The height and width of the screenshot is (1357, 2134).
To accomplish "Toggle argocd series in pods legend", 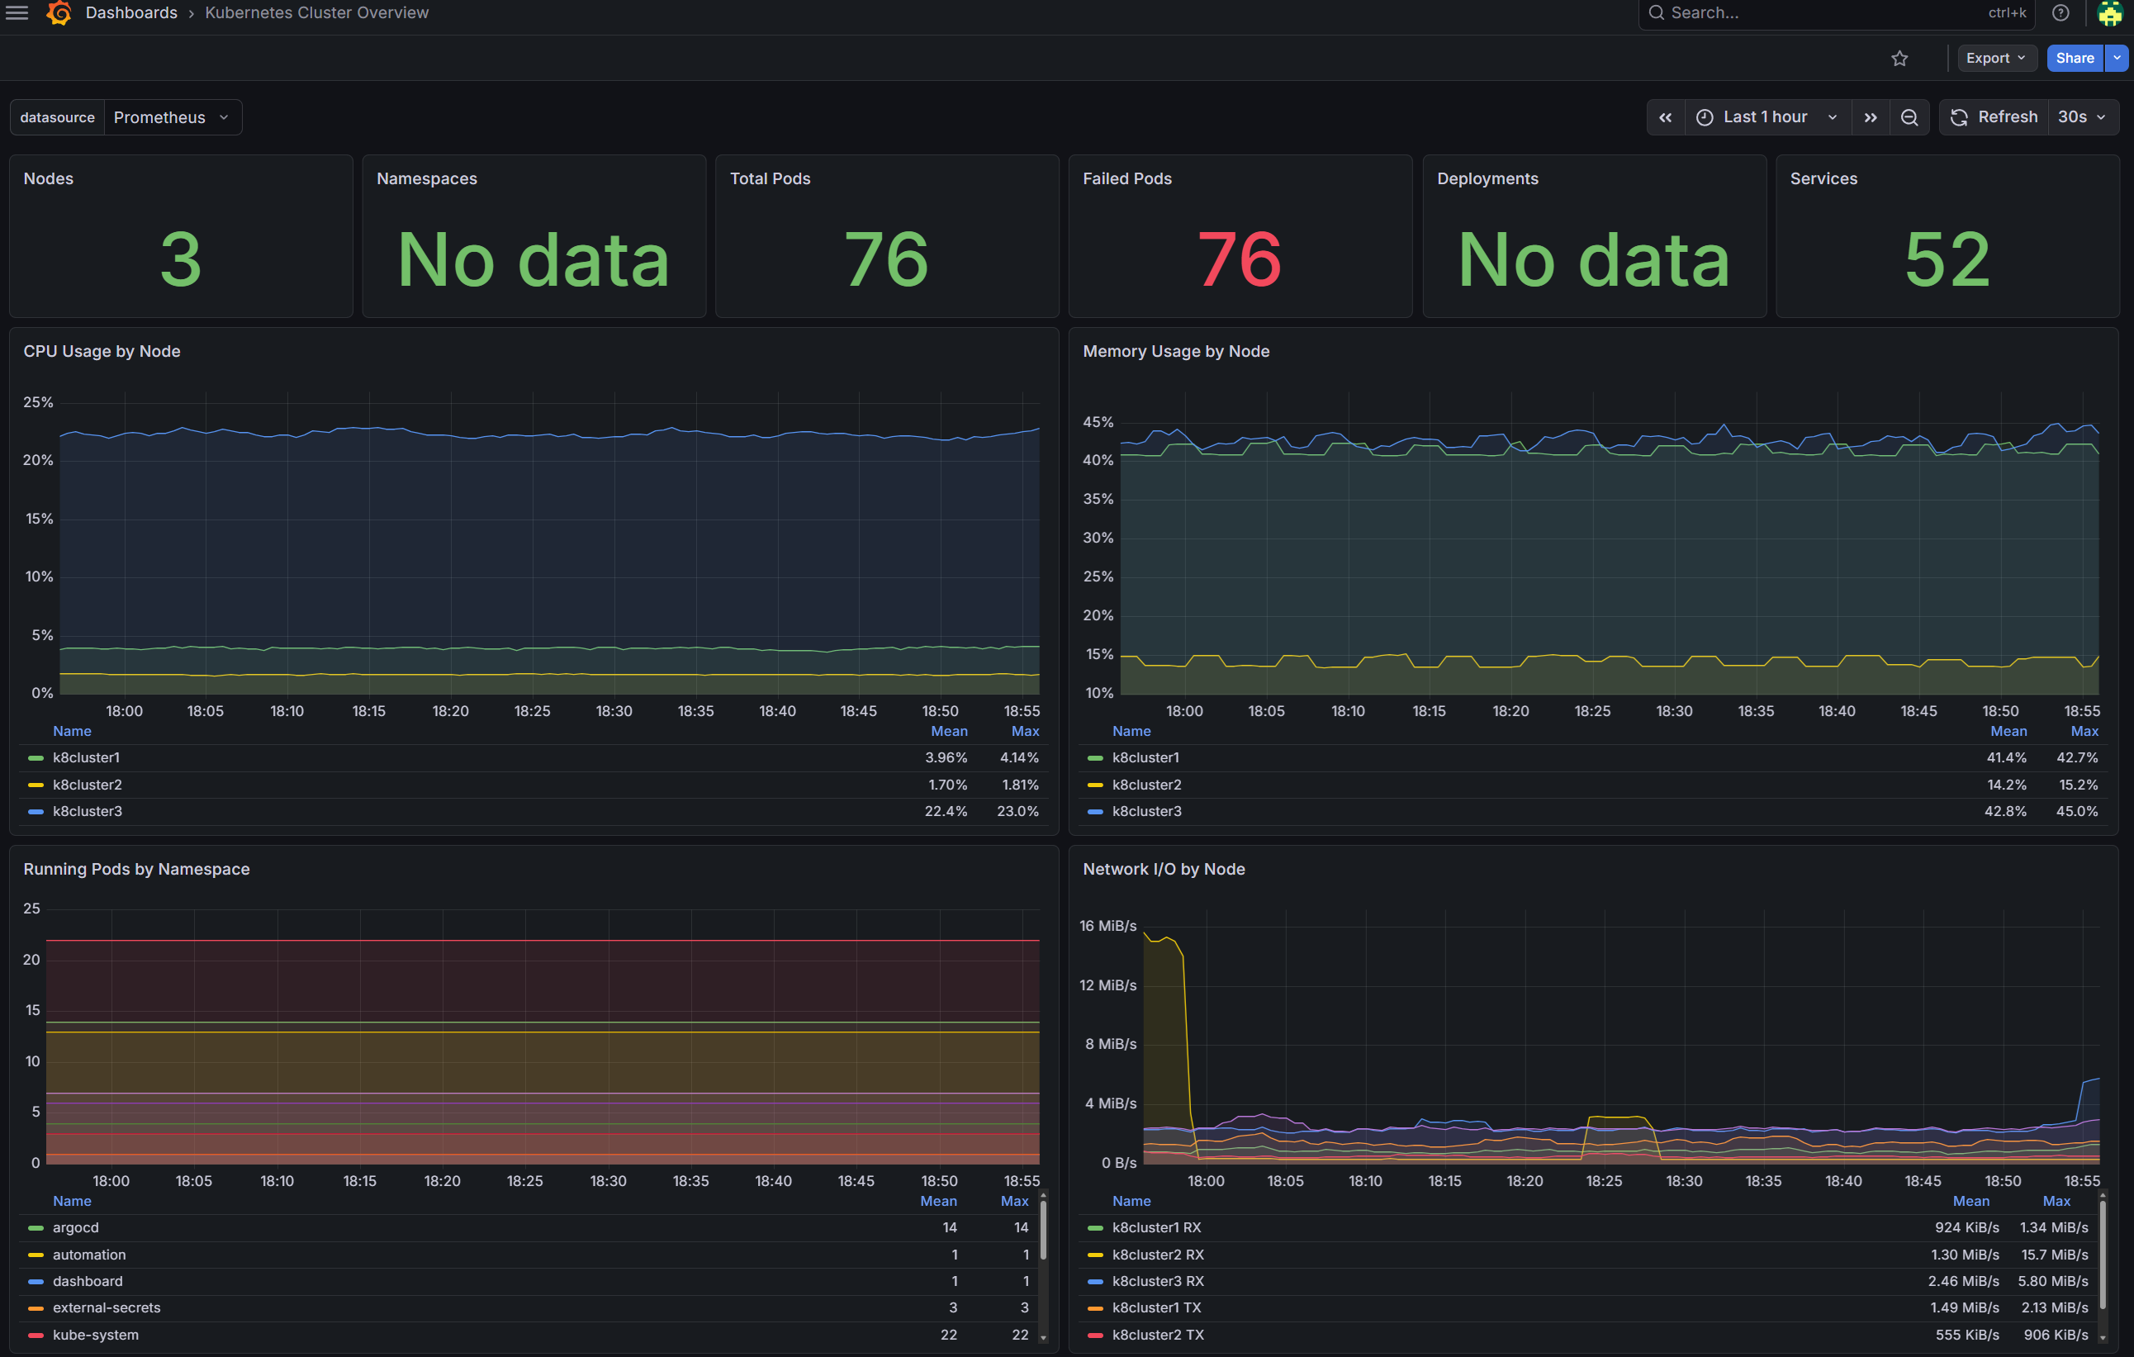I will point(75,1227).
